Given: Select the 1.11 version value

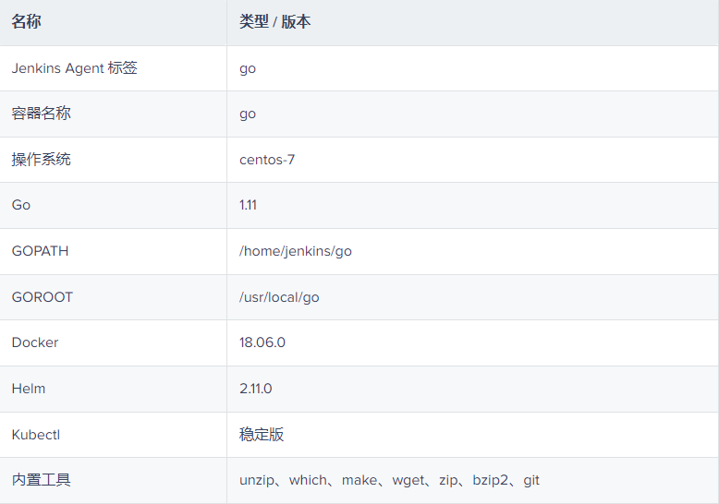Looking at the screenshot, I should 248,205.
